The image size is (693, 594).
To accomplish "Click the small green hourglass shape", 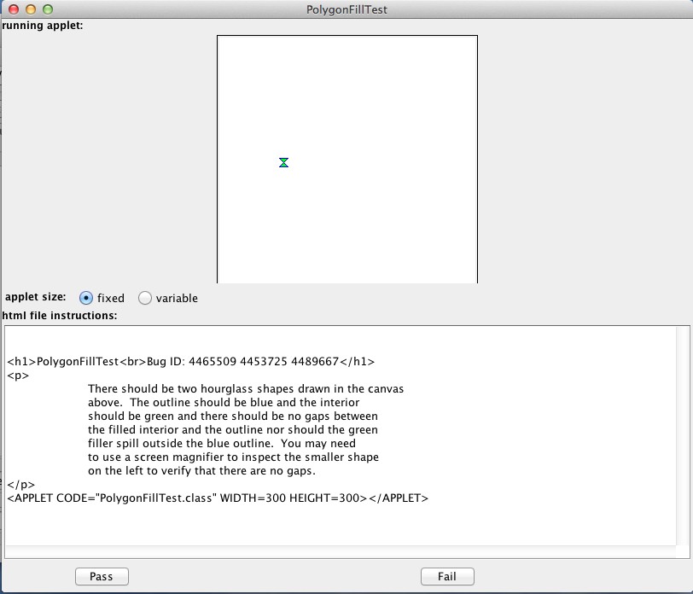I will click(283, 162).
